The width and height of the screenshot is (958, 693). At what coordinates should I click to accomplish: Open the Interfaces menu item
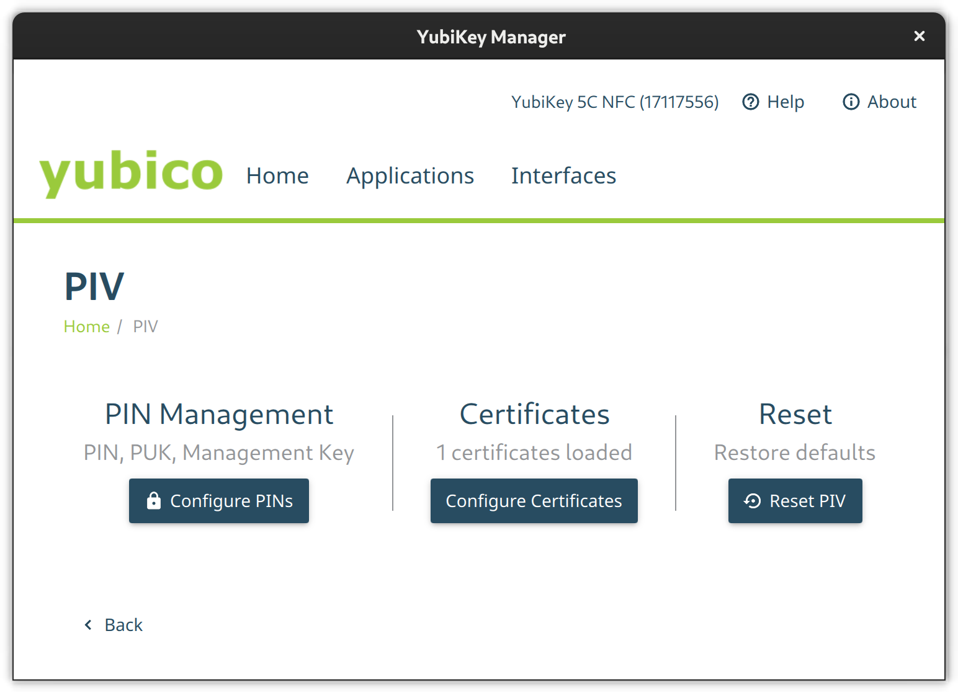pos(563,176)
